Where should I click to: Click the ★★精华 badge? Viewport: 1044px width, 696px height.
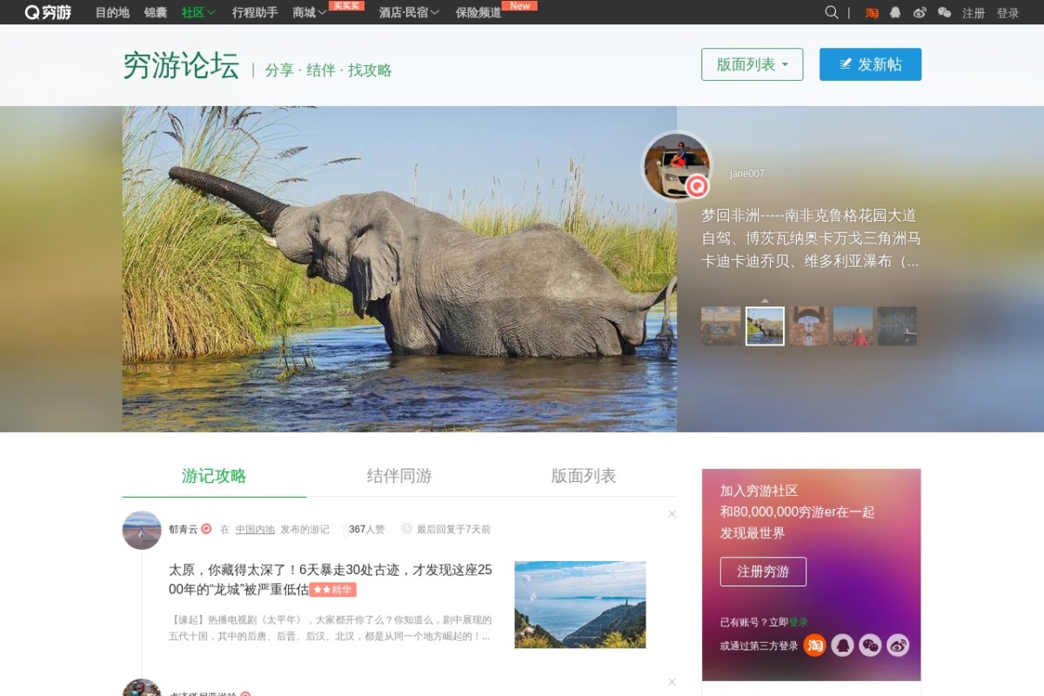332,590
